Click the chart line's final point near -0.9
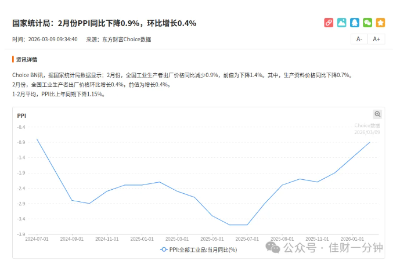400x264 pixels. click(370, 142)
